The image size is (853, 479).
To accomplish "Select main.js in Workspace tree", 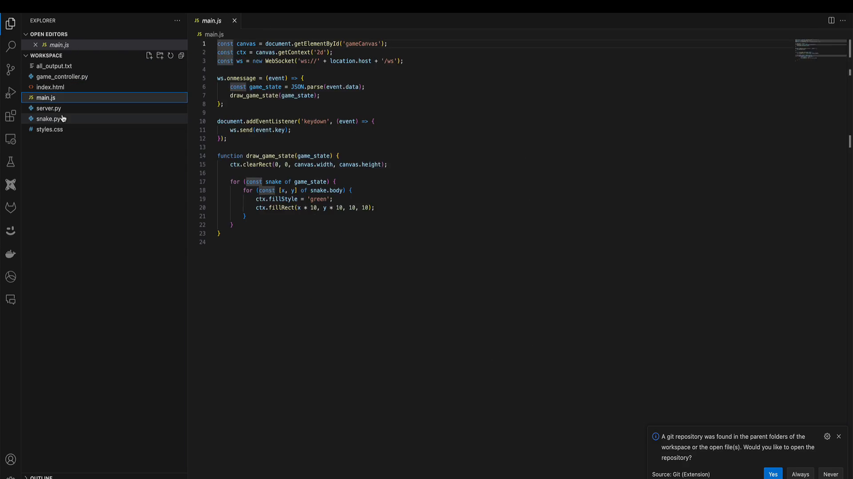I will [104, 97].
